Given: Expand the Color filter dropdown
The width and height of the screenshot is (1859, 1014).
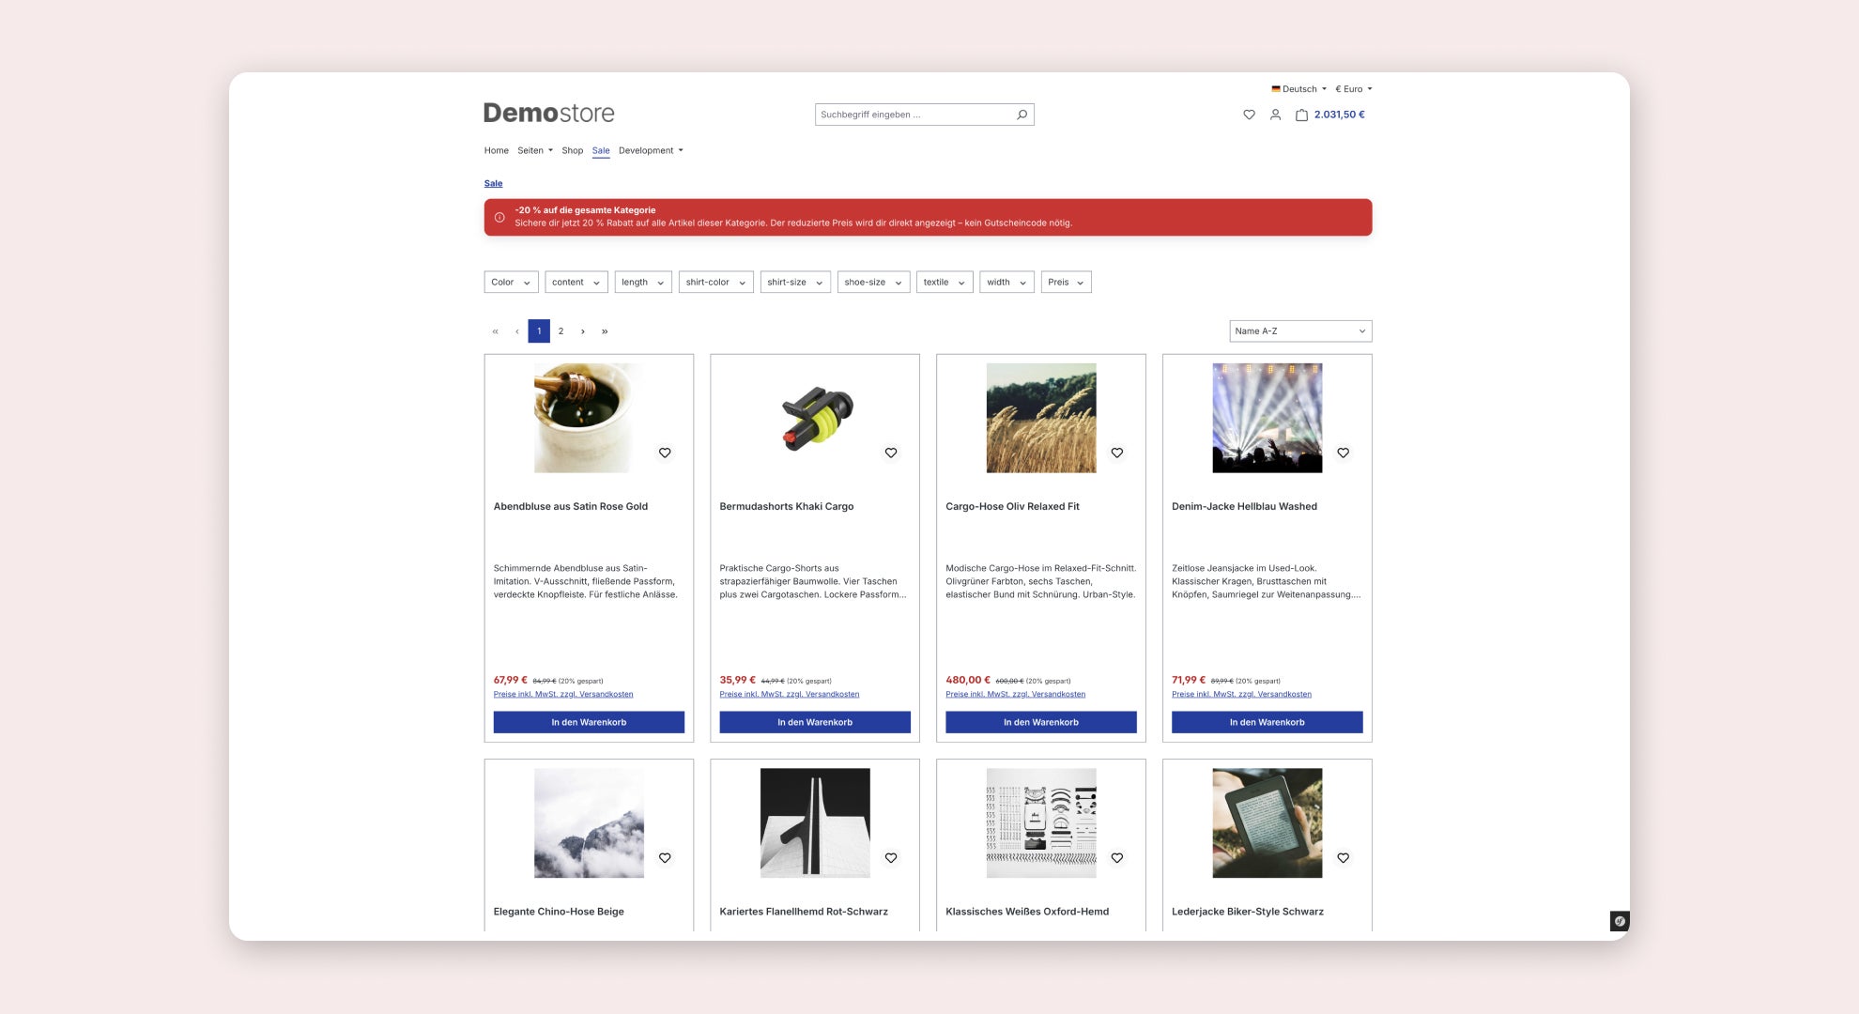Looking at the screenshot, I should 511,283.
